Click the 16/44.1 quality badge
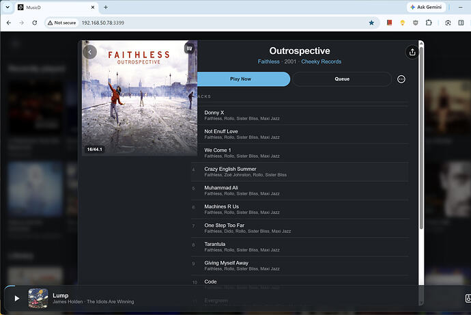The height and width of the screenshot is (315, 471). [95, 150]
